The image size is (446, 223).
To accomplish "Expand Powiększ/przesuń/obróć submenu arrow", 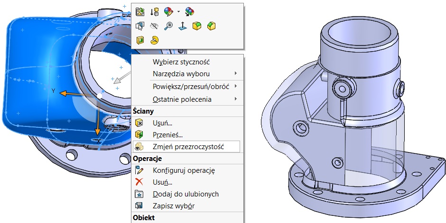I will pyautogui.click(x=236, y=86).
